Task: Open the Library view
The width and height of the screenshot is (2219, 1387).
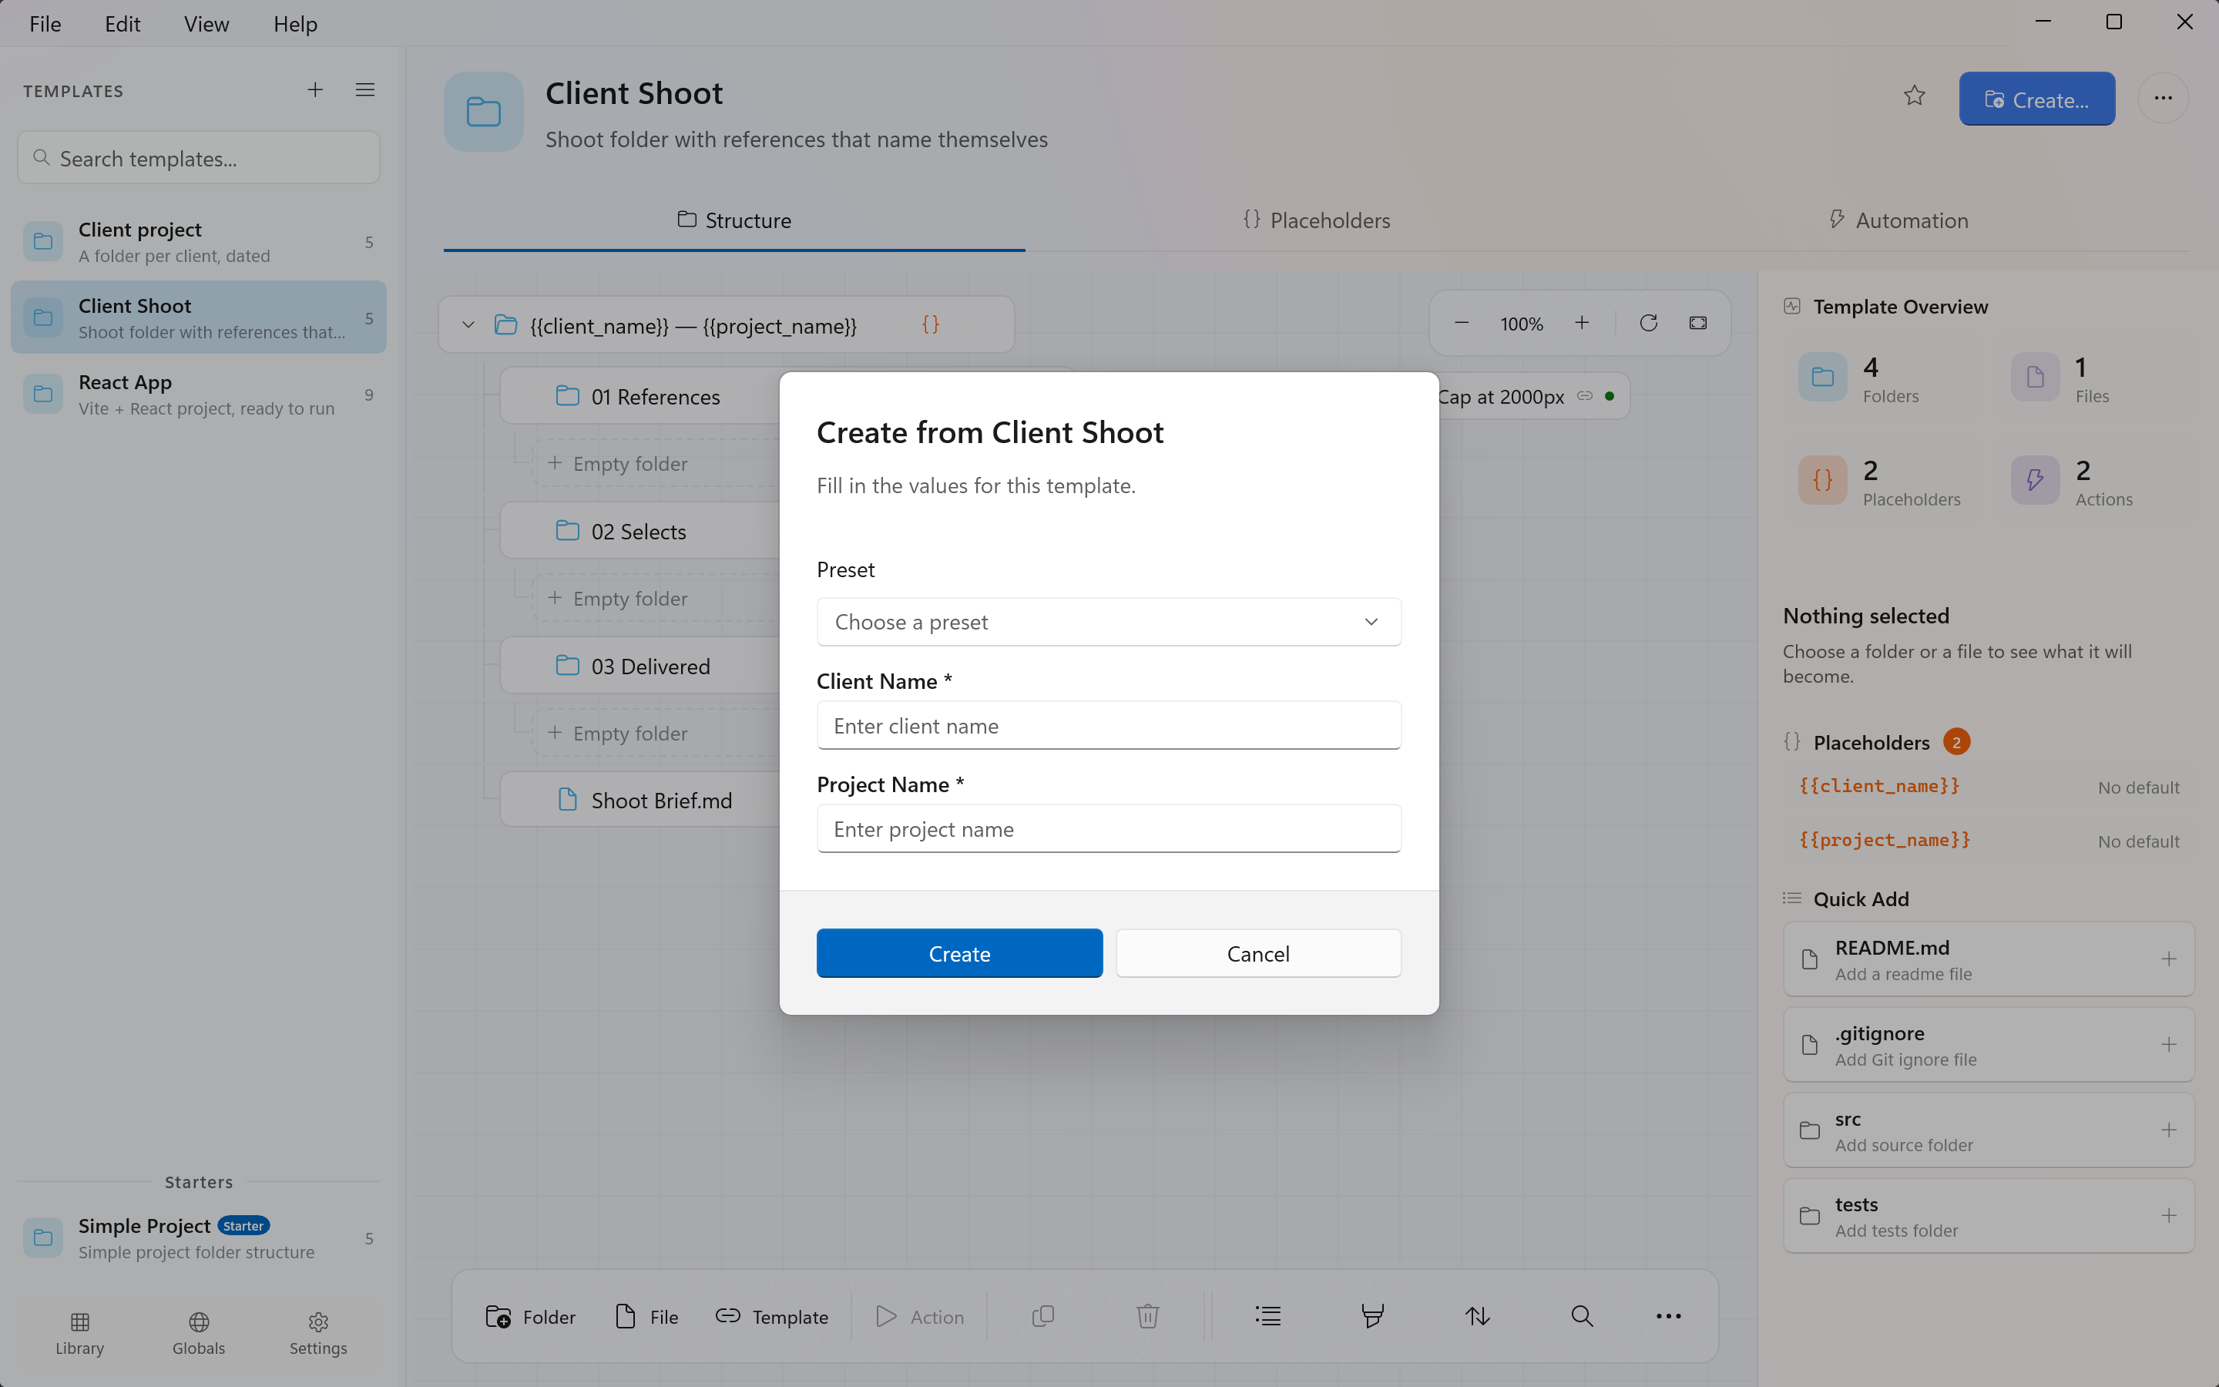Action: (80, 1333)
